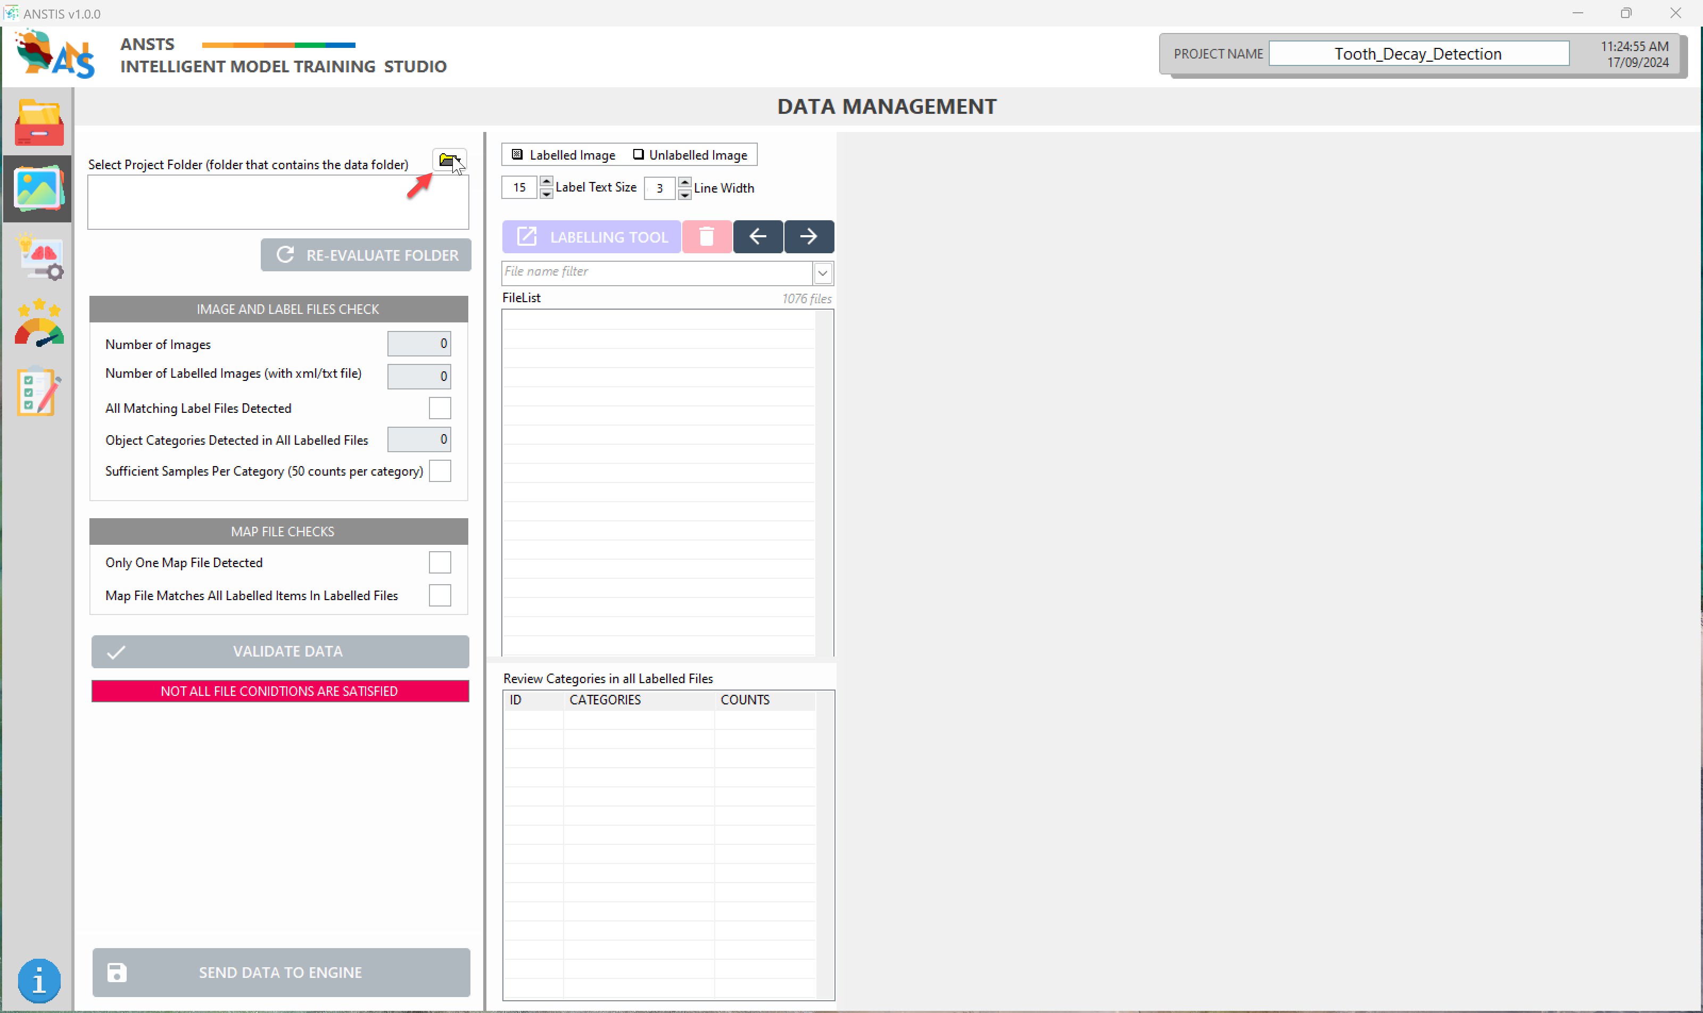Screen dimensions: 1703x1013
Task: Click the RE-EVALUATE FOLDER button
Action: (366, 255)
